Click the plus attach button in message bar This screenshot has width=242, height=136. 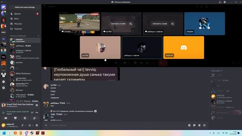click(x=46, y=125)
